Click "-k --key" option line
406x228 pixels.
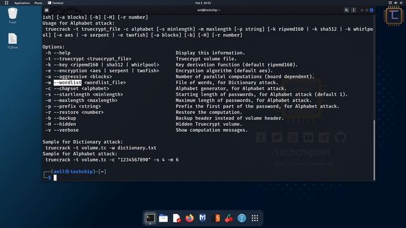[x=102, y=65]
